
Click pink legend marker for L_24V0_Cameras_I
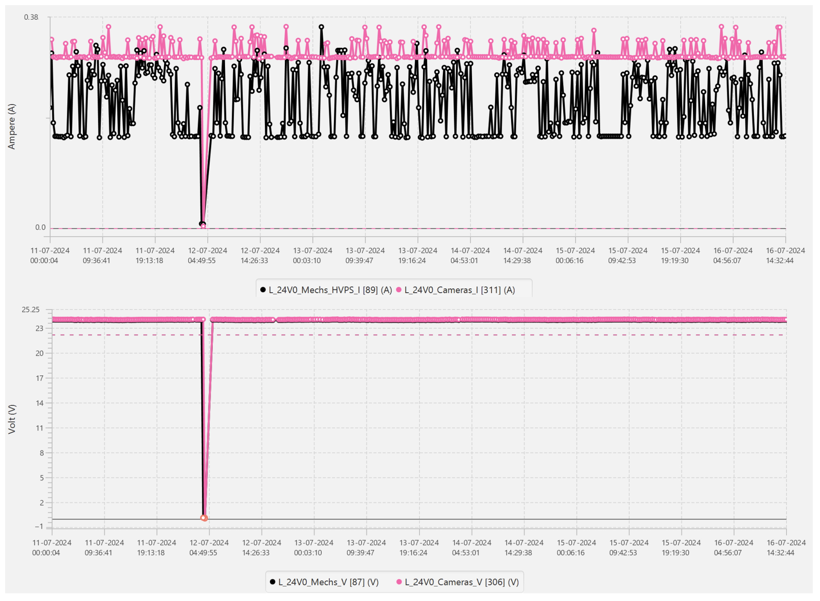coord(399,290)
